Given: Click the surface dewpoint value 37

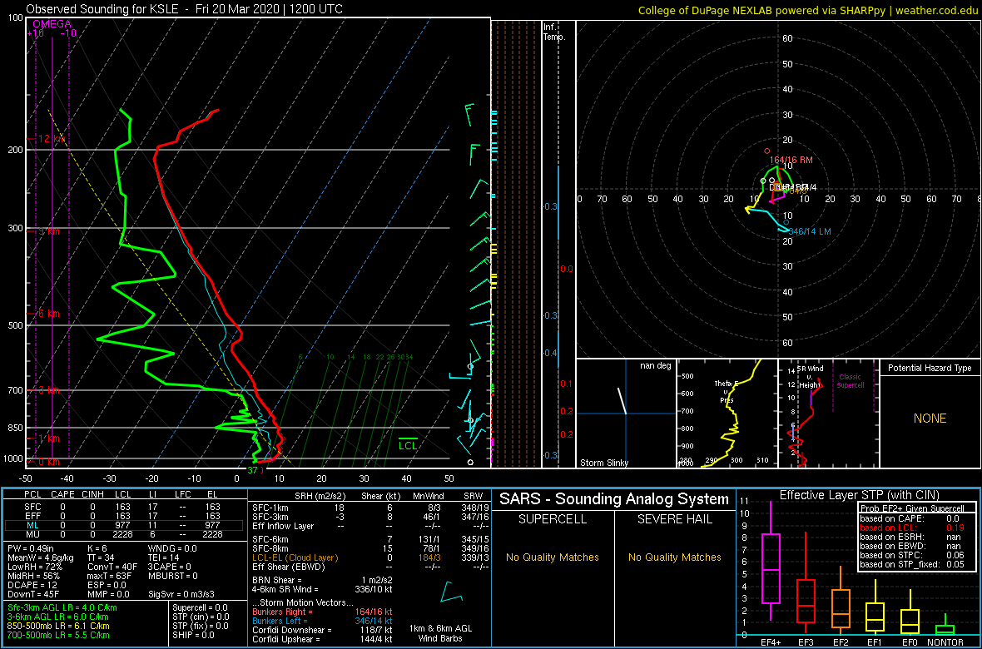Looking at the screenshot, I should pyautogui.click(x=252, y=470).
